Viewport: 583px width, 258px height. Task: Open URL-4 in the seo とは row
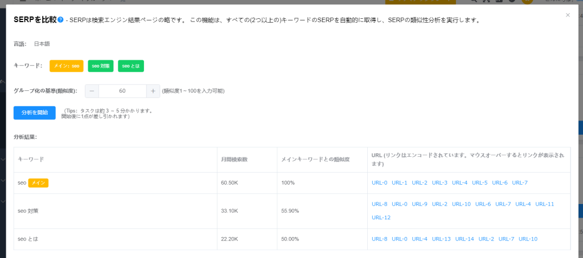pyautogui.click(x=420, y=239)
